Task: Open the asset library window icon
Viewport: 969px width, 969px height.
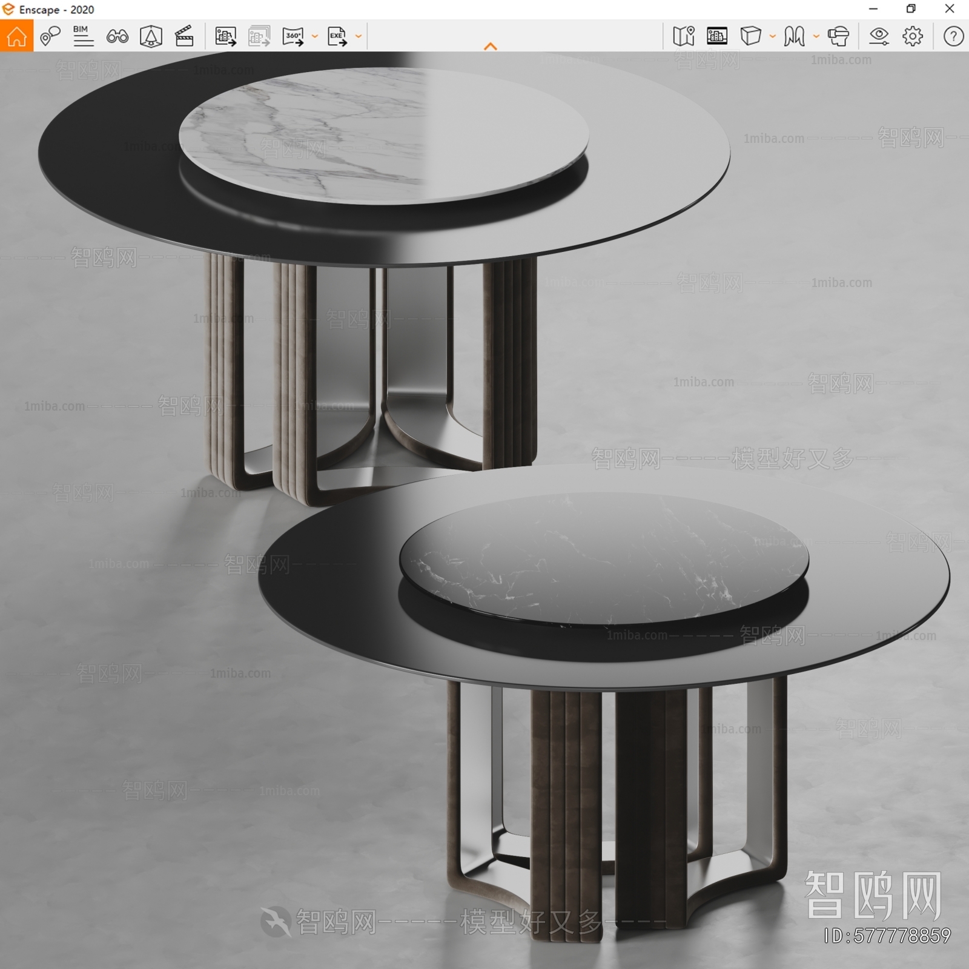Action: (x=717, y=36)
